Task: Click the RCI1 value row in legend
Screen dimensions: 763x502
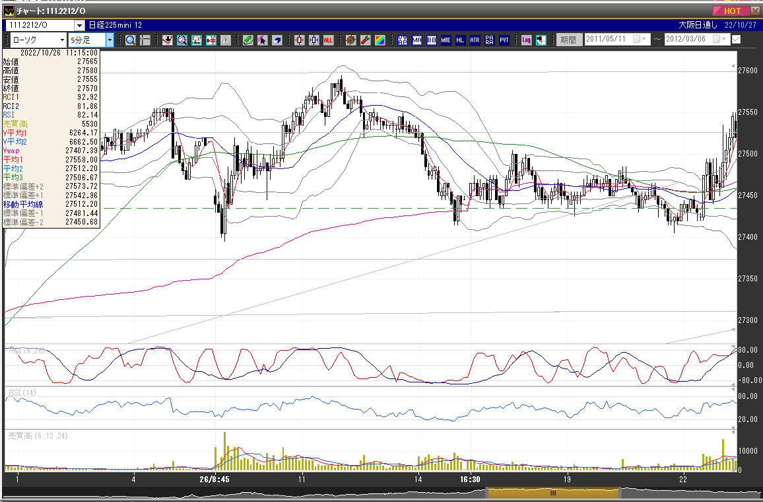Action: click(x=51, y=97)
